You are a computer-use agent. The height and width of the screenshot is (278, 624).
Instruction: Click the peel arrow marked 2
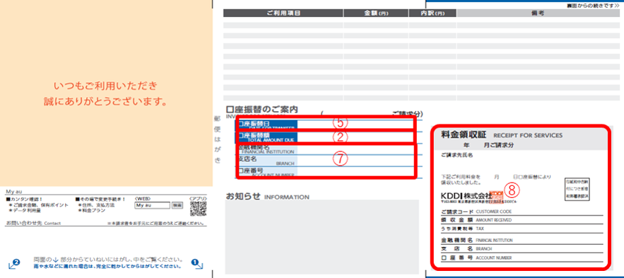pos(14,264)
